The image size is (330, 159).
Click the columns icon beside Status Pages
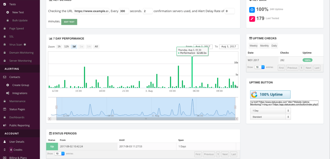click(x=5, y=109)
